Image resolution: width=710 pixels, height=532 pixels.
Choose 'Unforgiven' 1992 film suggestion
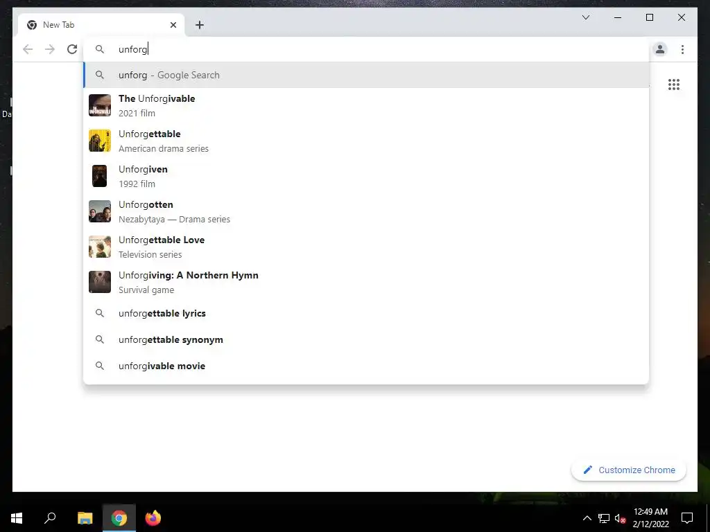(366, 176)
